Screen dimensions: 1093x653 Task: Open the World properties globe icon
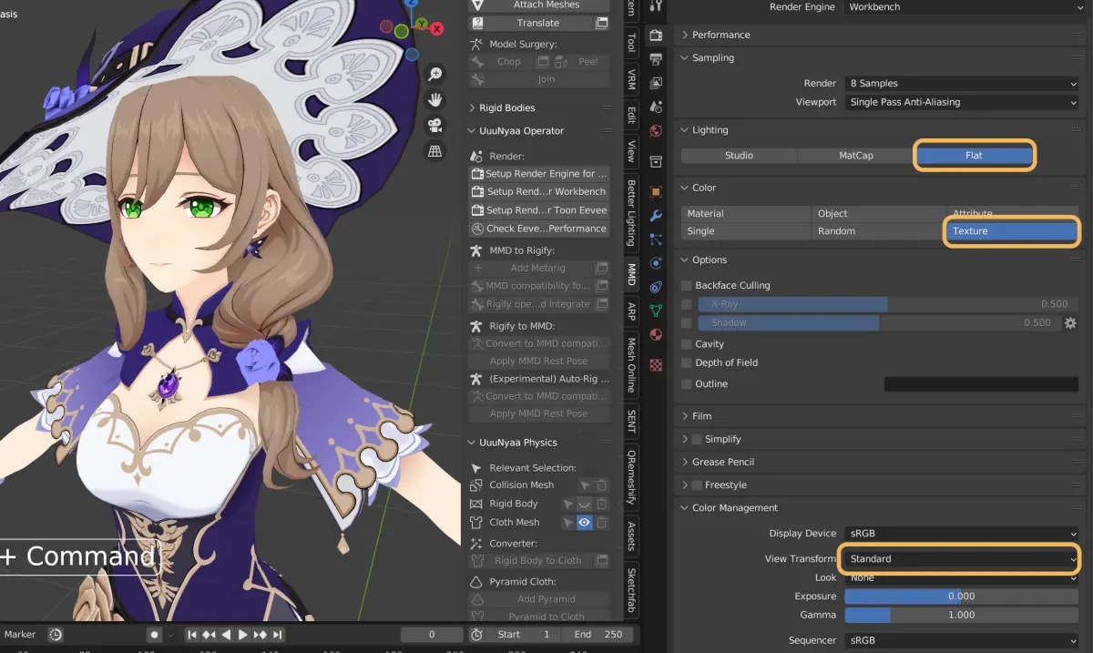click(x=655, y=131)
